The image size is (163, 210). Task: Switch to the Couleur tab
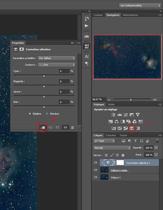click(x=98, y=15)
